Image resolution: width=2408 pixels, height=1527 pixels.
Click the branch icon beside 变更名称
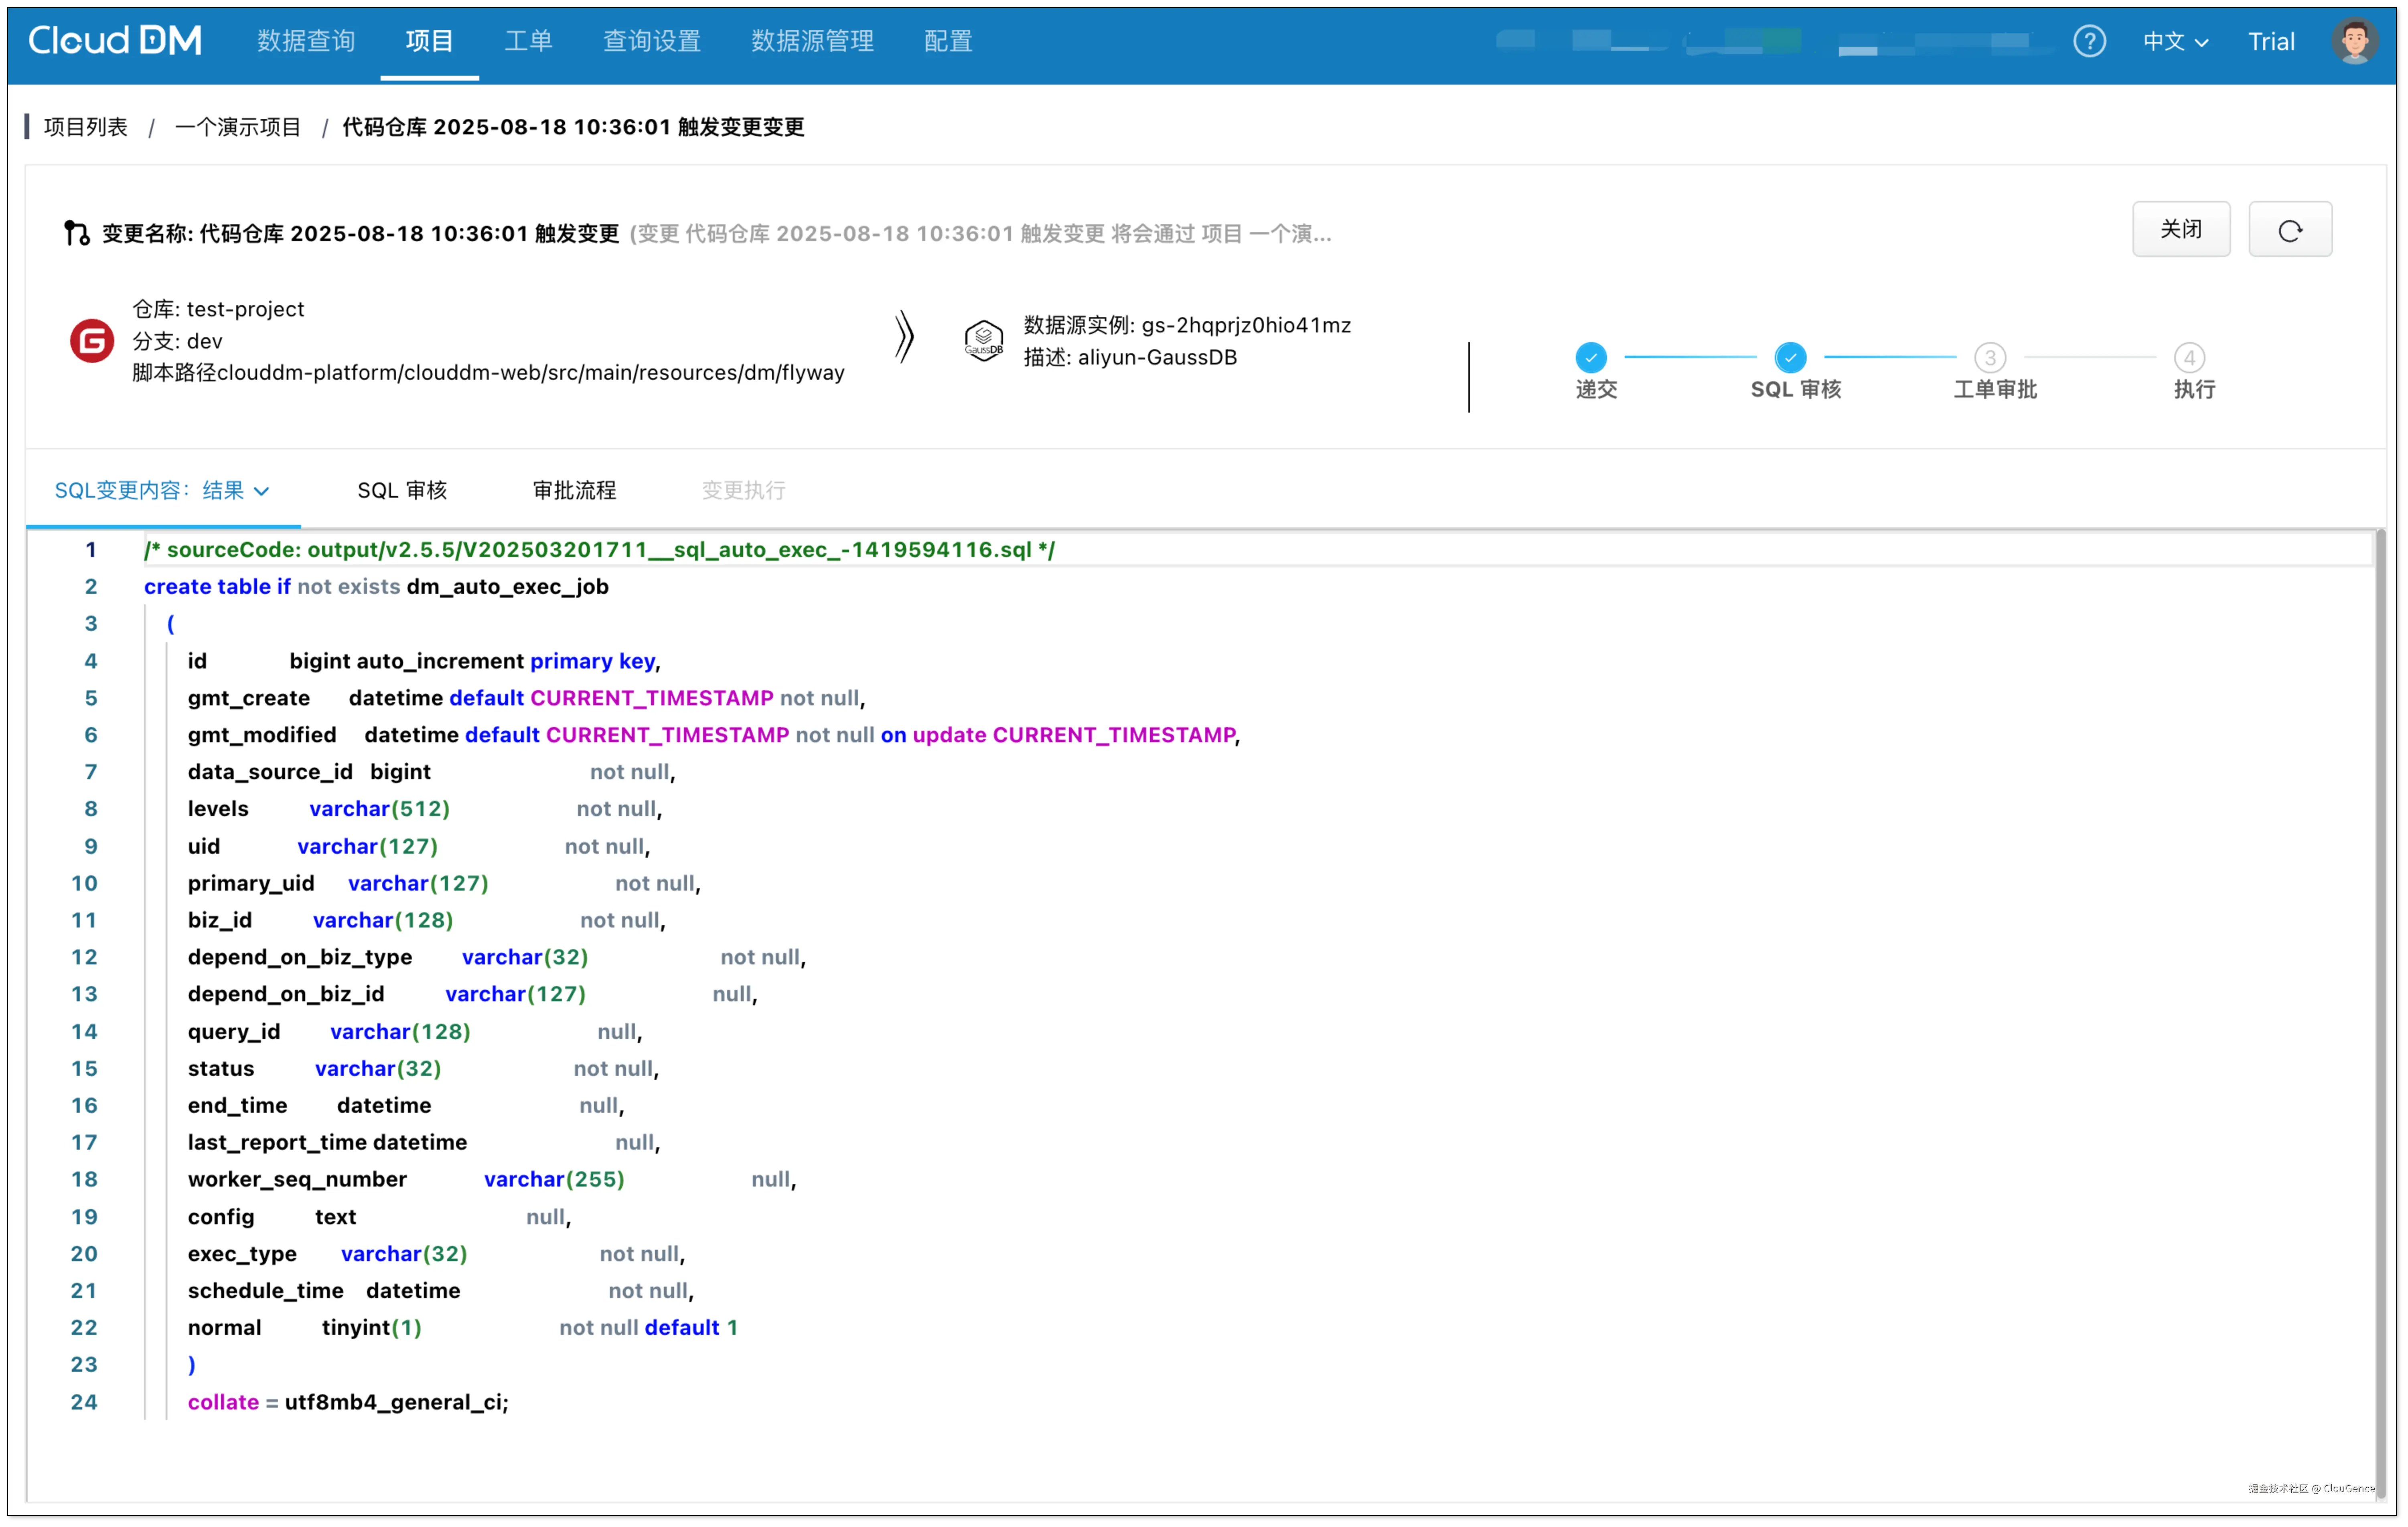[x=77, y=233]
